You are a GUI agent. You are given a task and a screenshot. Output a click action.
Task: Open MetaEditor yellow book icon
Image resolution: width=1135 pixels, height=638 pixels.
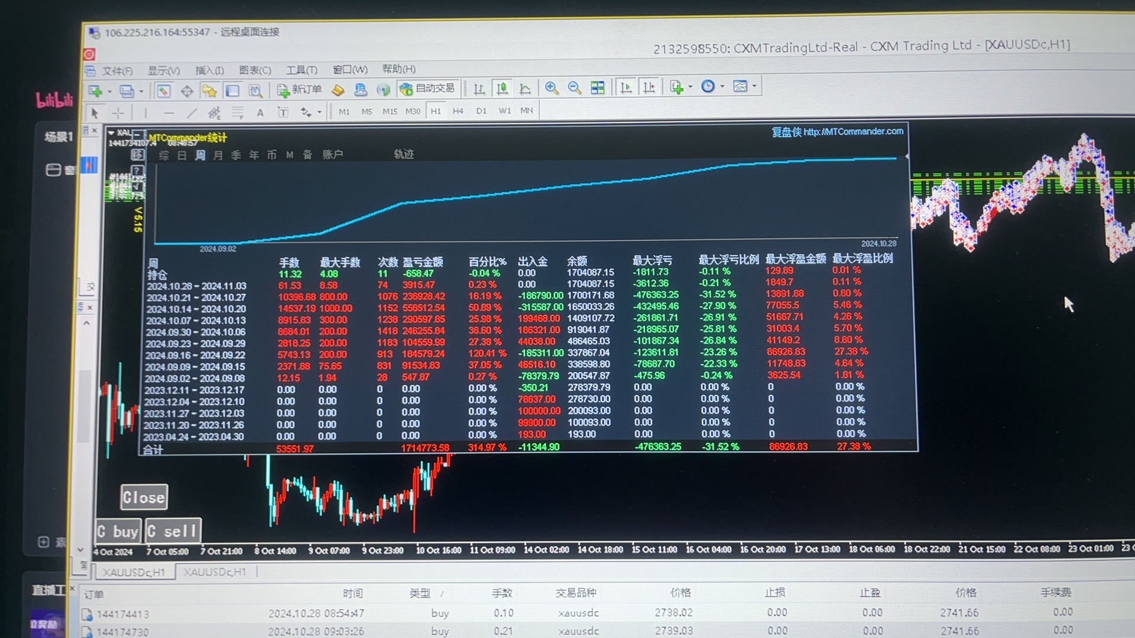point(338,90)
